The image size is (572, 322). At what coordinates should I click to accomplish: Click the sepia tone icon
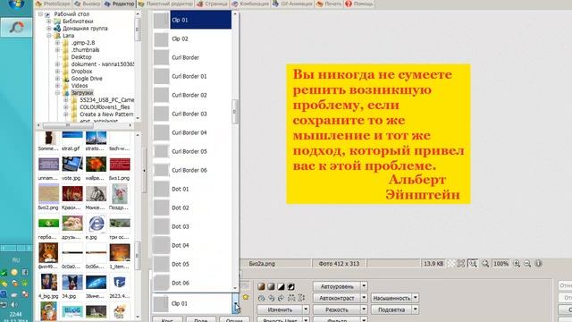(x=261, y=286)
